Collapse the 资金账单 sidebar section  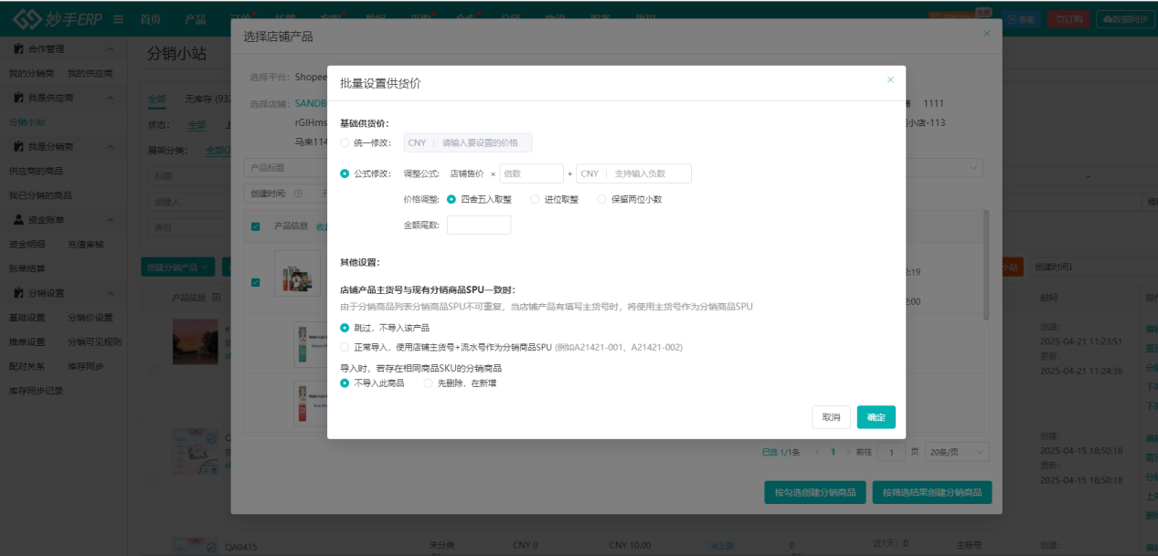[x=111, y=220]
